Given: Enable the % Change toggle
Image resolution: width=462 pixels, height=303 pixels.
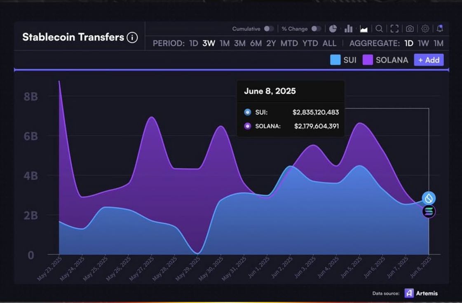Looking at the screenshot, I should point(316,28).
